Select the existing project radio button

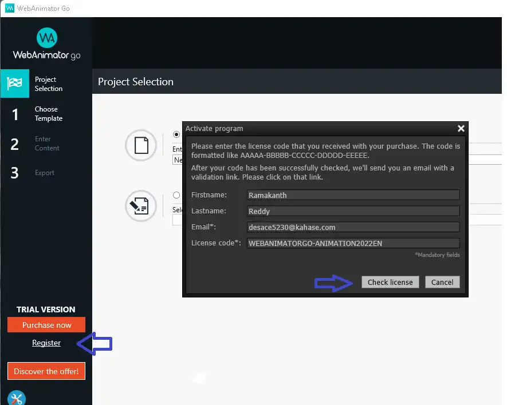pos(176,196)
